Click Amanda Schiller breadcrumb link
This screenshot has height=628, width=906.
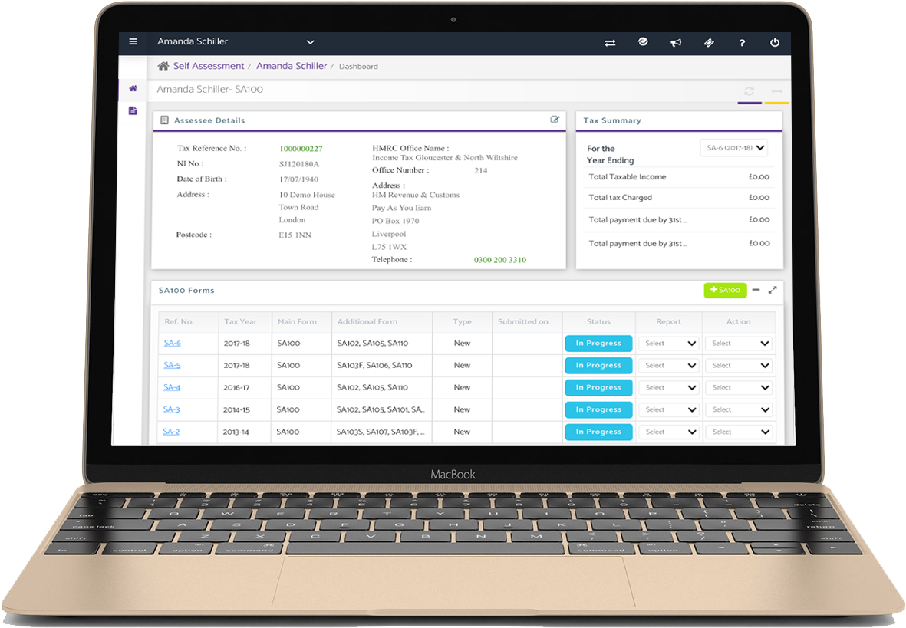(x=292, y=66)
